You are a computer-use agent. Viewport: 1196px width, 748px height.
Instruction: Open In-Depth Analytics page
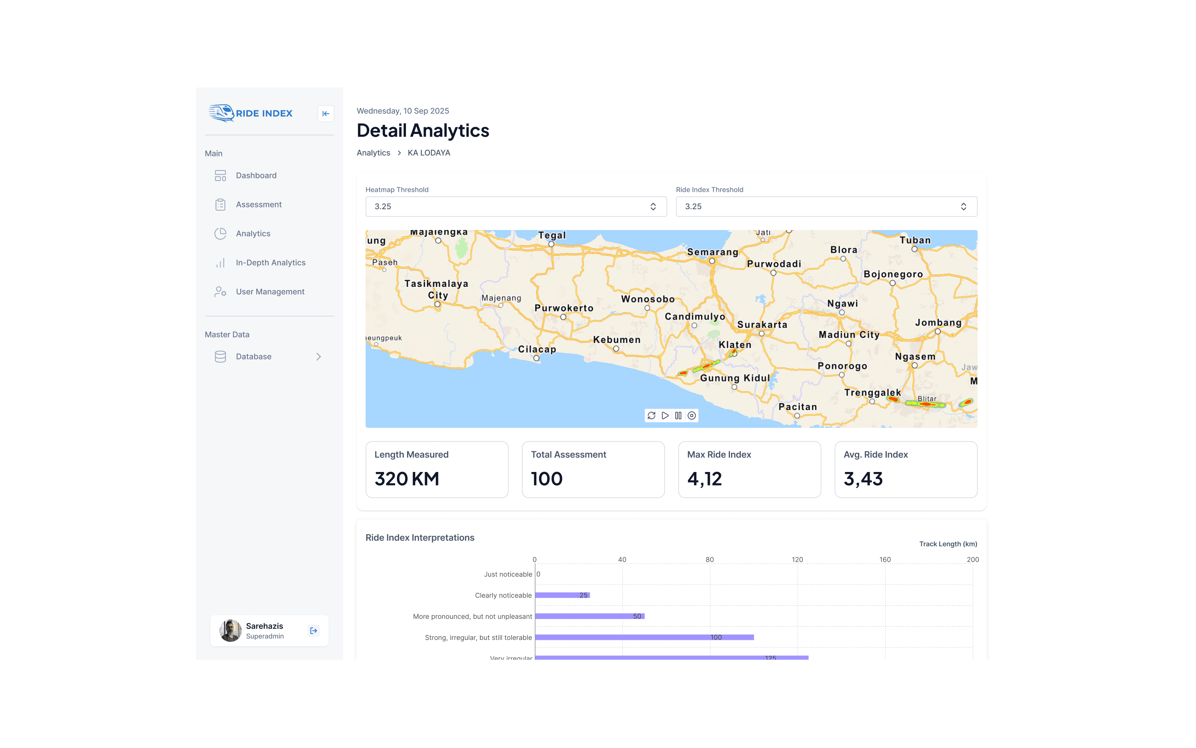(269, 263)
